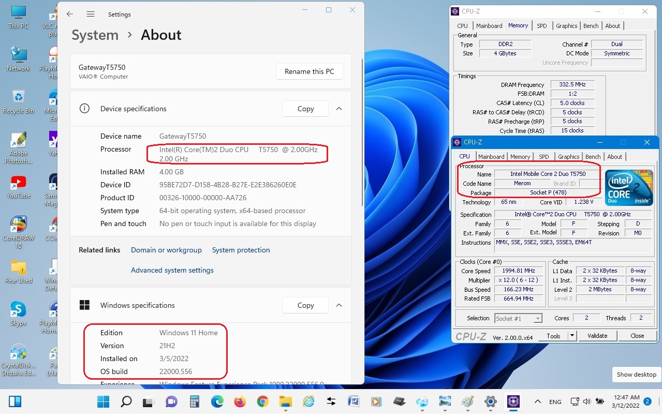Click Validate button in CPU-Z

click(x=597, y=336)
